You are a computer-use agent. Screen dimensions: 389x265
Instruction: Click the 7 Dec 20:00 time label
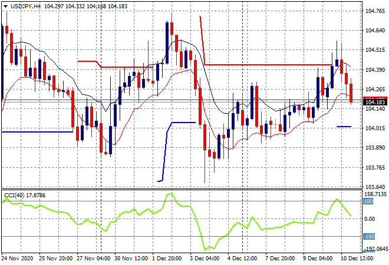pos(280,259)
